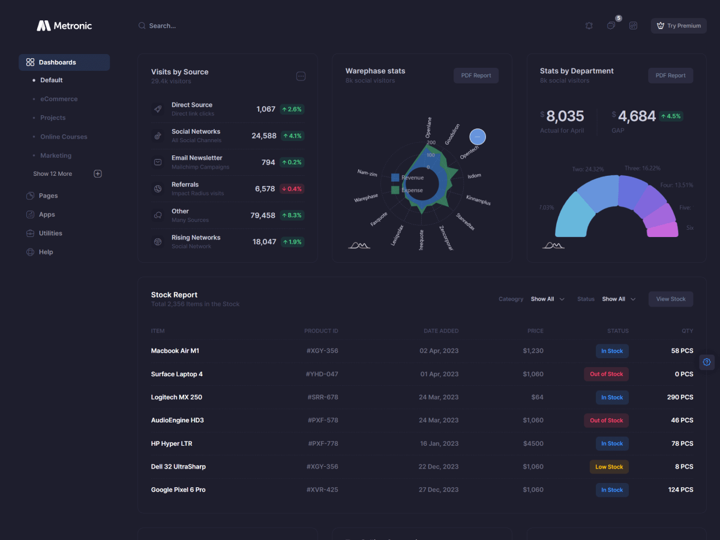This screenshot has width=720, height=540.
Task: Open Visits by Source options menu icon
Action: pos(301,76)
